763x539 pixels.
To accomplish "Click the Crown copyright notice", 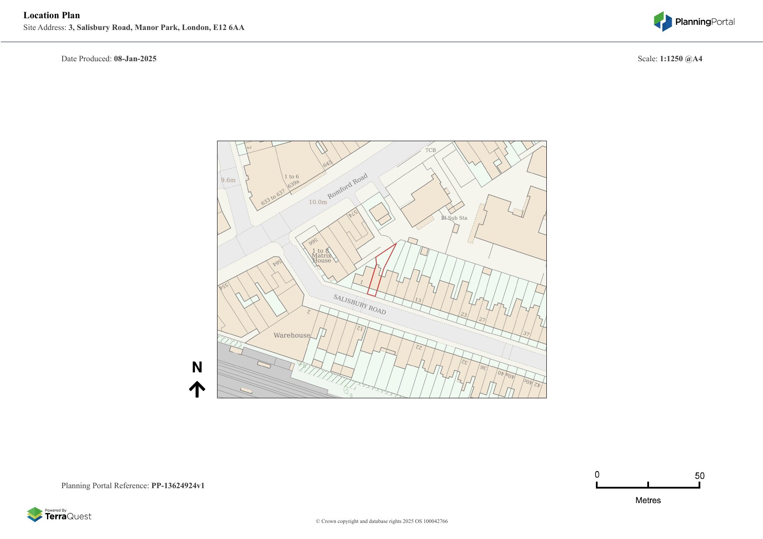I will pyautogui.click(x=381, y=521).
